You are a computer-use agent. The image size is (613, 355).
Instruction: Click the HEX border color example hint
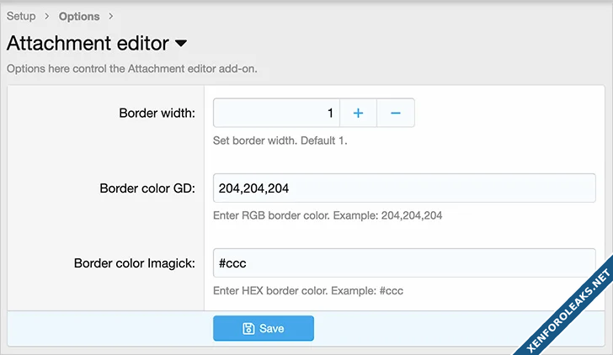click(x=308, y=291)
